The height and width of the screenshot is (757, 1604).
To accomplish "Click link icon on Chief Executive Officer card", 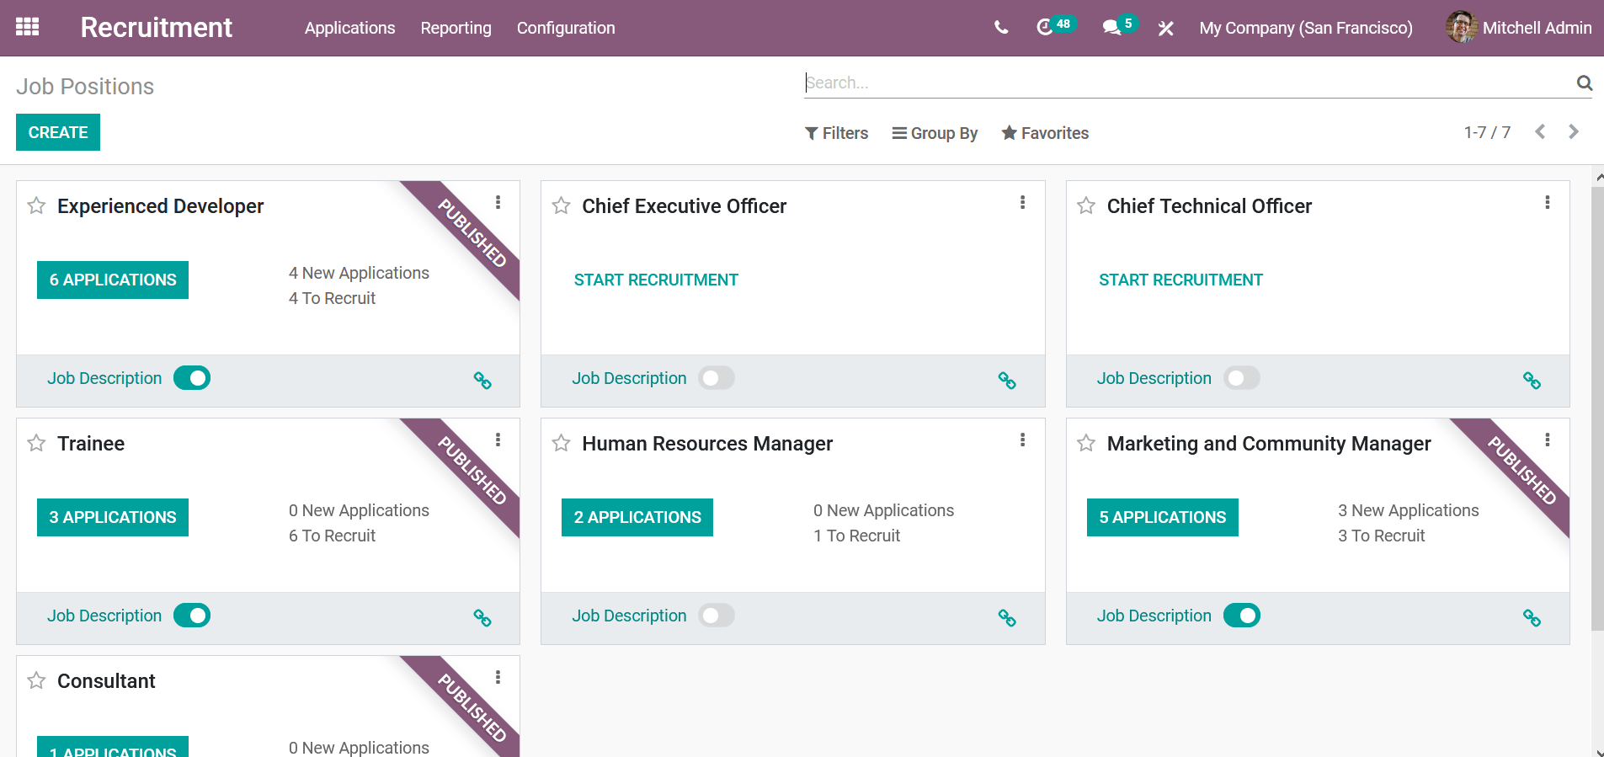I will coord(1006,381).
